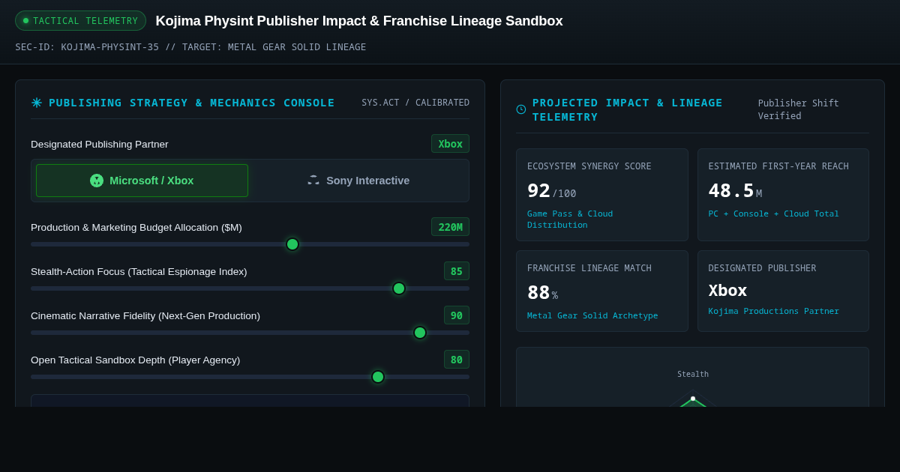Viewport: 900px width, 472px height.
Task: Click the 'Open Tactical Sandbox Depth' label
Action: [136, 360]
